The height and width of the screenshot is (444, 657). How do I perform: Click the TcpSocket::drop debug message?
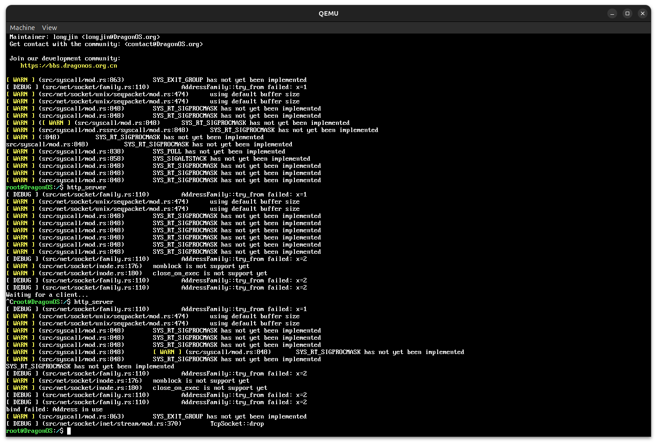pos(237,424)
